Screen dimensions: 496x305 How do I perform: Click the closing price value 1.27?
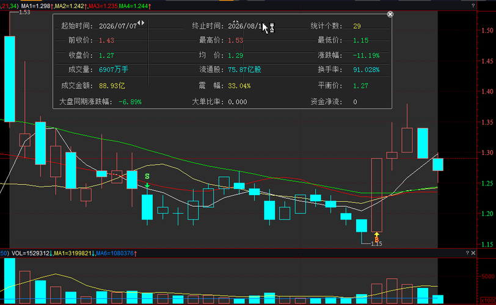(106, 56)
